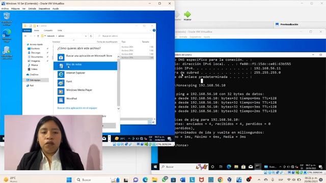Click the command prompt taskbar button in second VM
This screenshot has width=326, height=183.
tap(258, 167)
